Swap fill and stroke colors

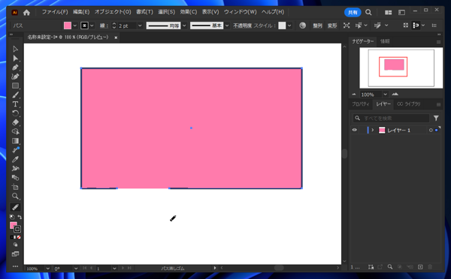[x=20, y=217]
